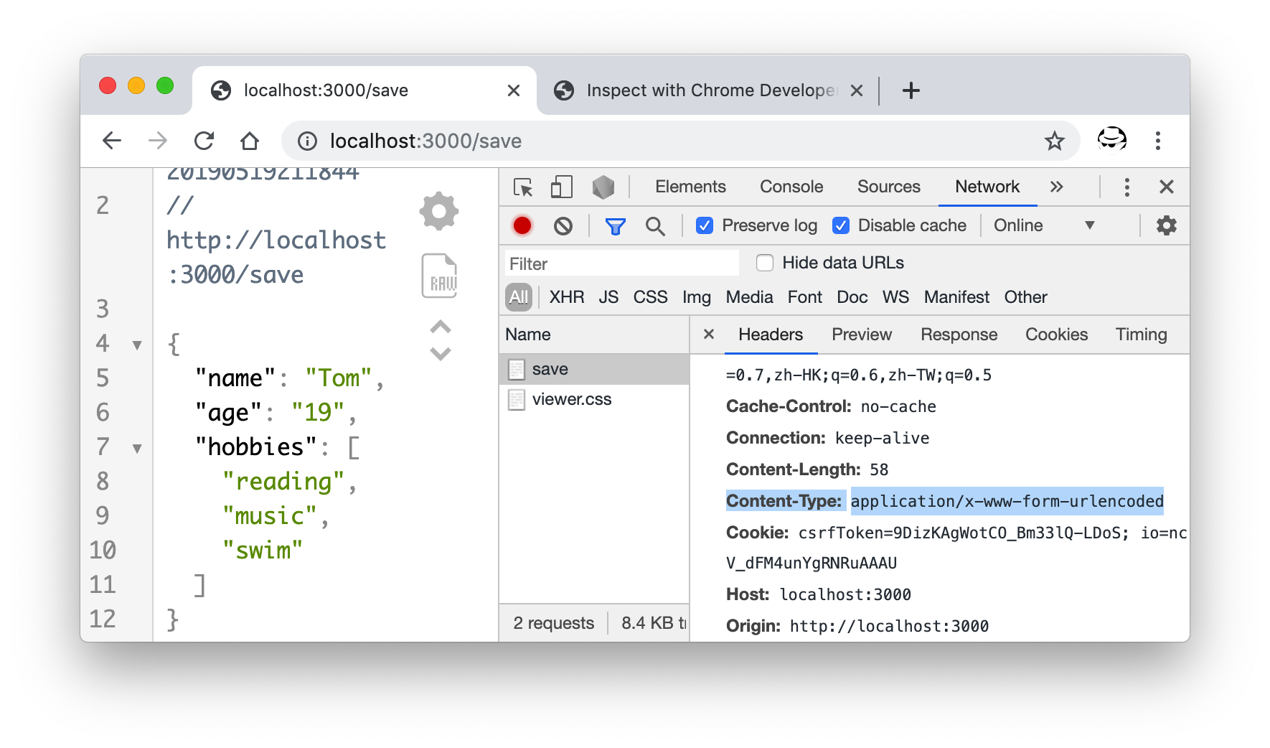The height and width of the screenshot is (748, 1270).
Task: Open a new tab with the plus button
Action: (911, 90)
